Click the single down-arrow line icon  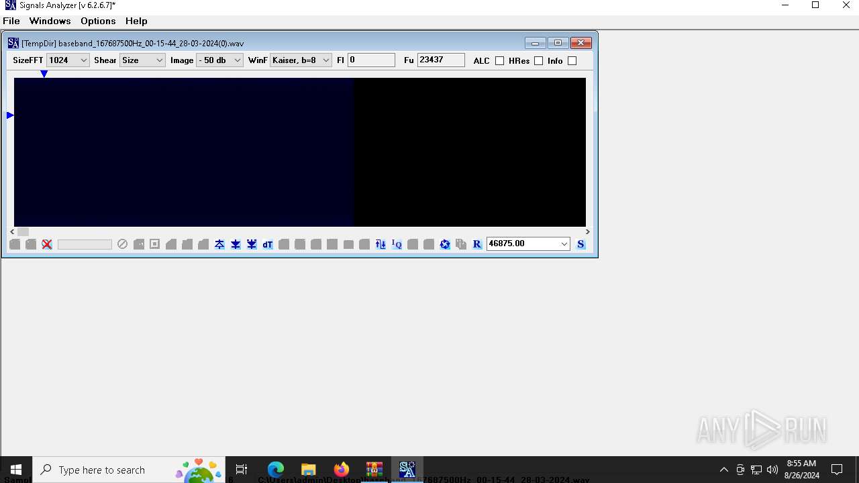pos(236,244)
